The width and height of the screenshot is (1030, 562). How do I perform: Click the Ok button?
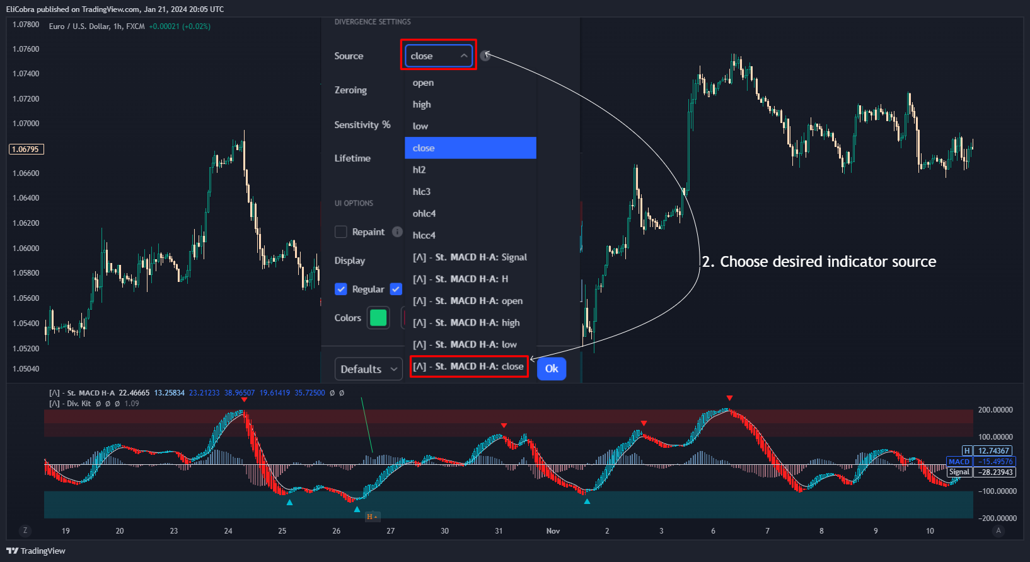[552, 369]
